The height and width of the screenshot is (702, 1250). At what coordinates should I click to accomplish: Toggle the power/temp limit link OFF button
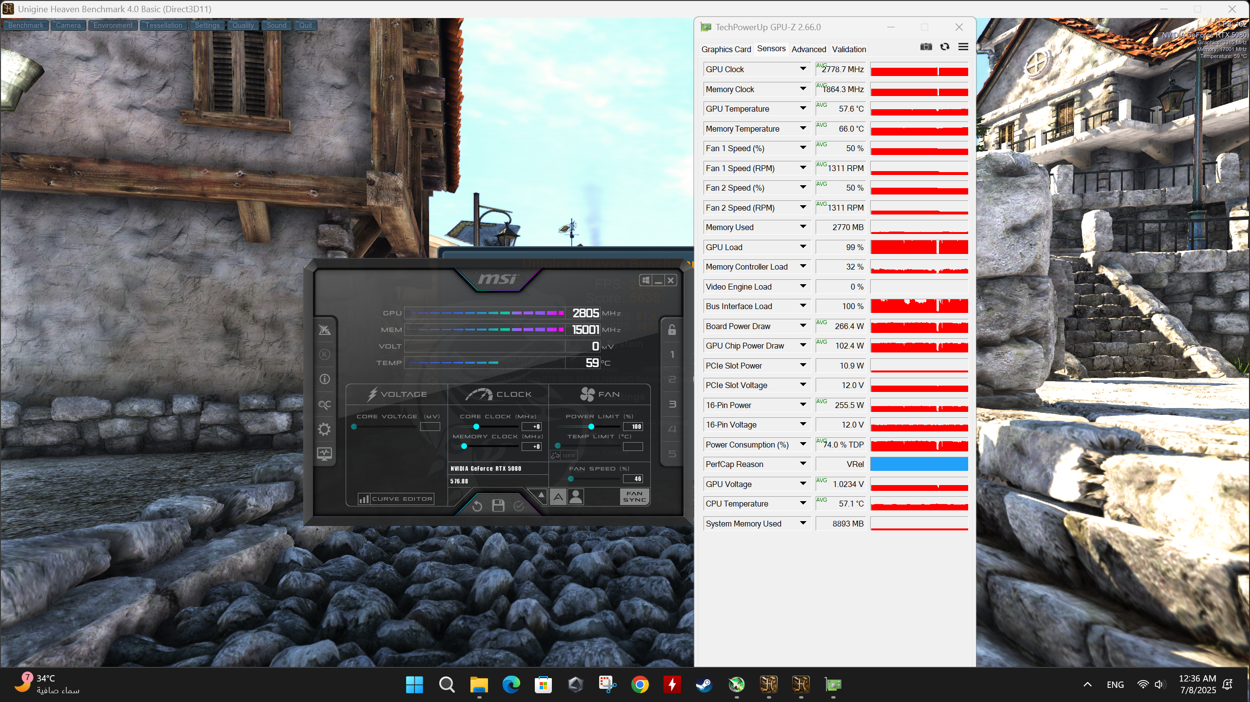(564, 455)
